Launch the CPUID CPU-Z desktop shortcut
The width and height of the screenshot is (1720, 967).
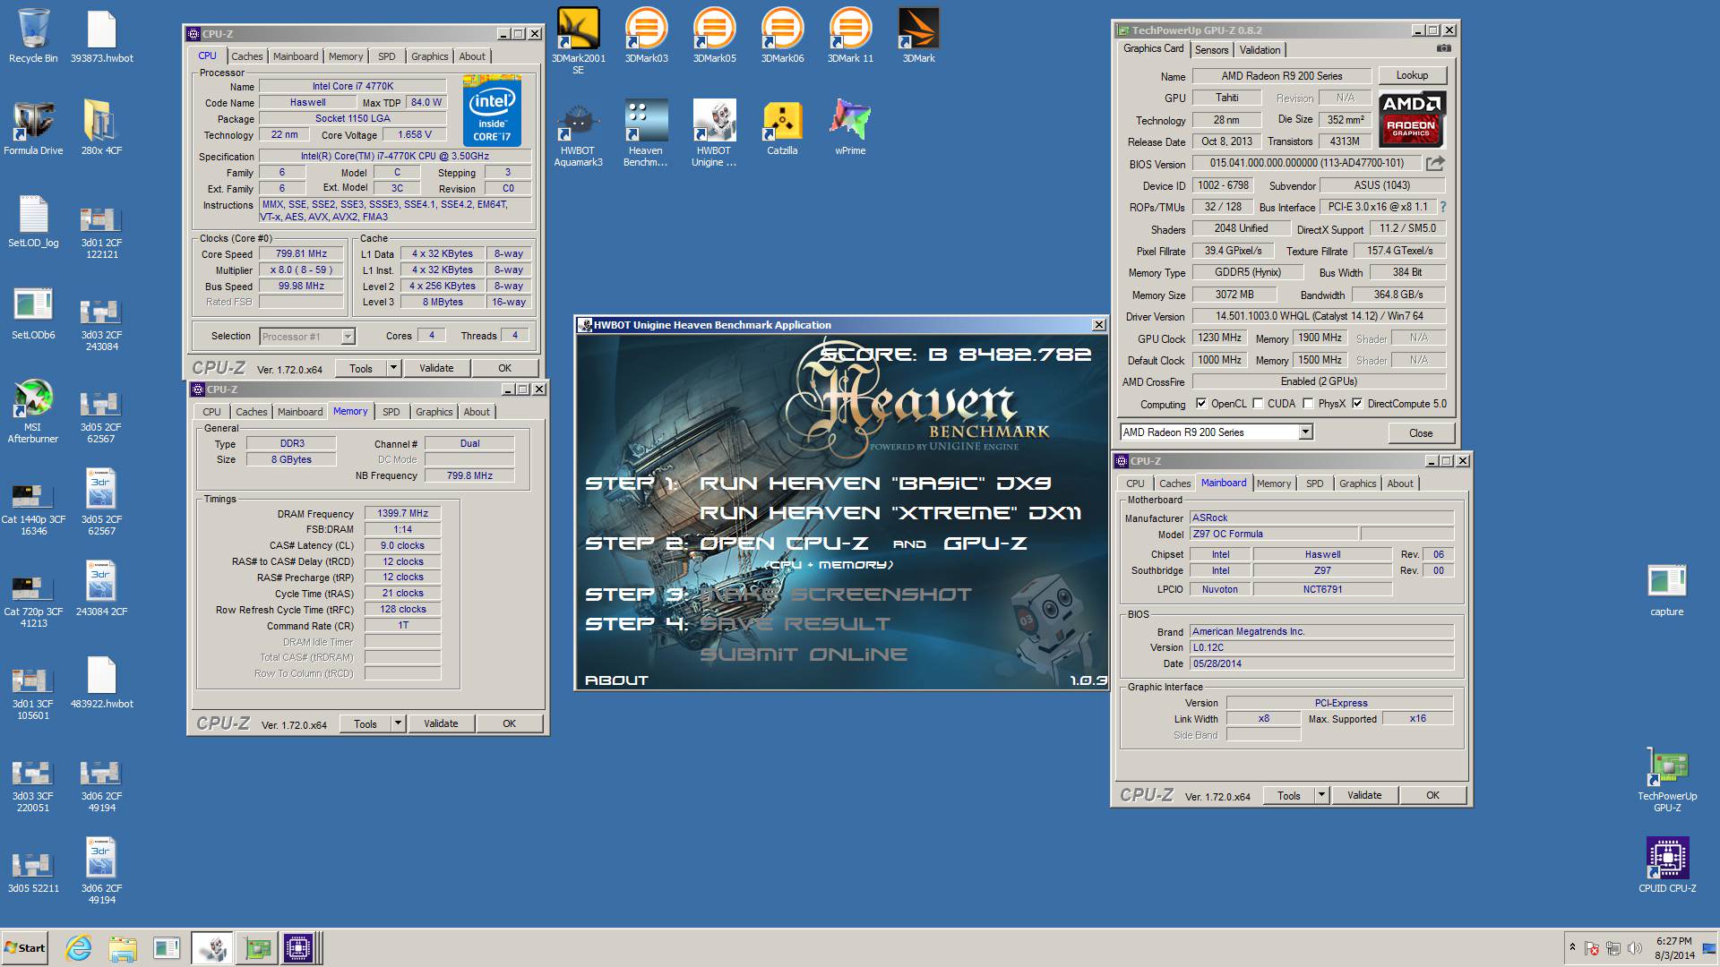[x=1667, y=864]
